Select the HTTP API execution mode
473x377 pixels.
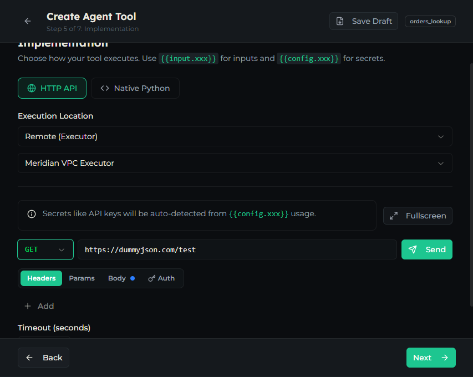[x=52, y=88]
